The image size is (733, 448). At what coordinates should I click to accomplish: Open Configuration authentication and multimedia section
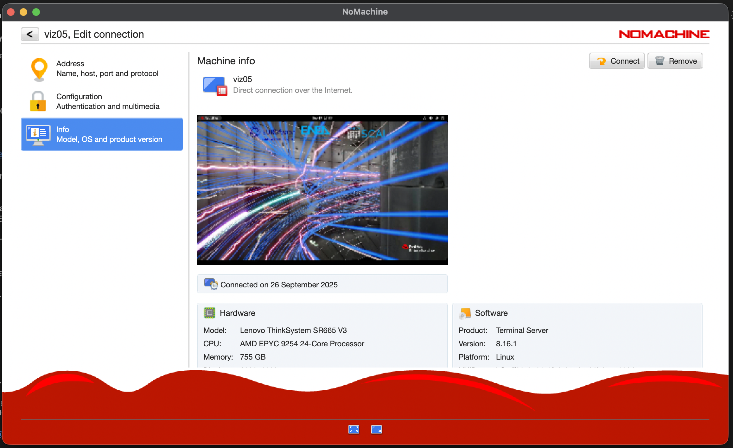coord(108,101)
